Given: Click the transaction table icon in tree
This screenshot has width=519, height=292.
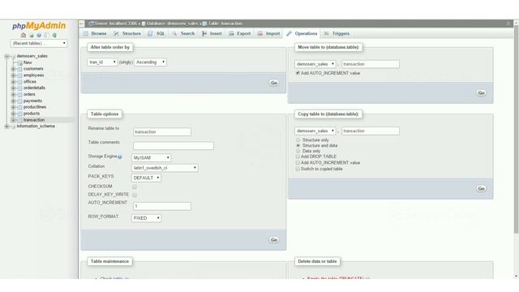Looking at the screenshot, I should pos(19,120).
